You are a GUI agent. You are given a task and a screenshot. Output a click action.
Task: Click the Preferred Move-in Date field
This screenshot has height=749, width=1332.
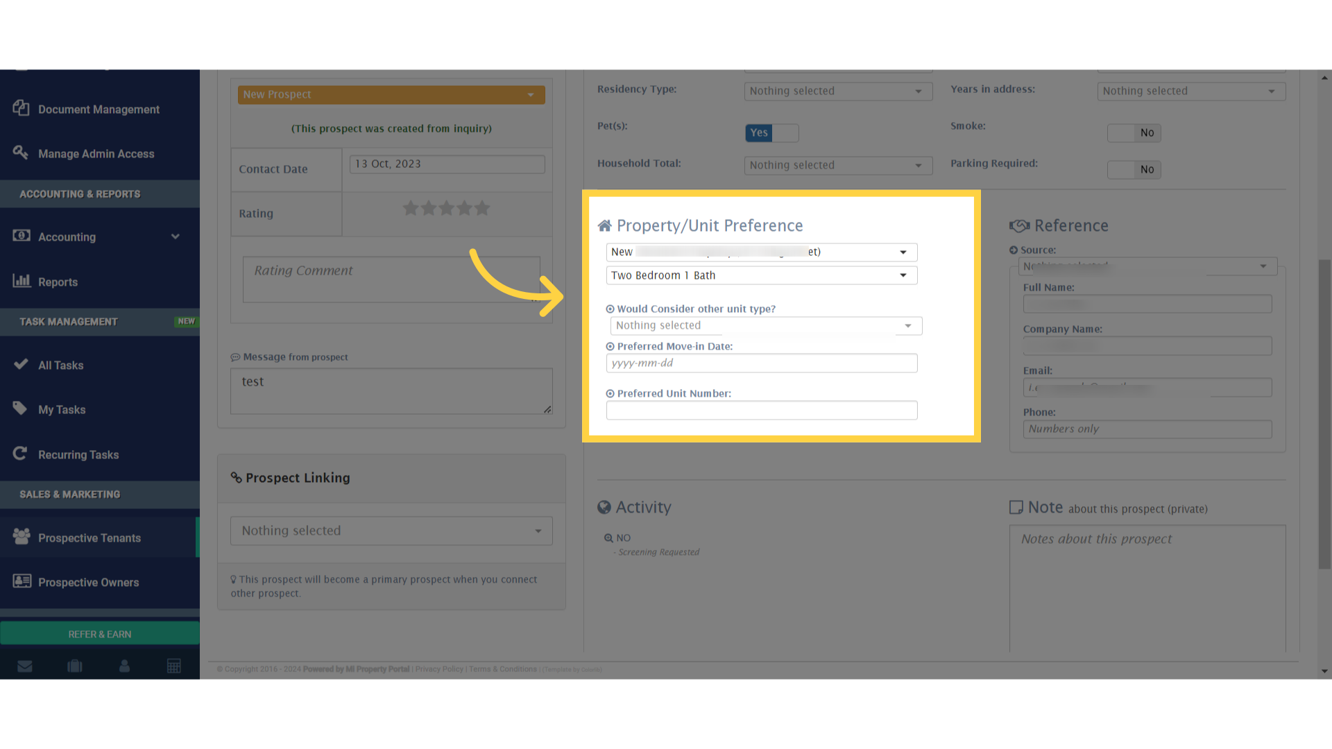tap(761, 363)
